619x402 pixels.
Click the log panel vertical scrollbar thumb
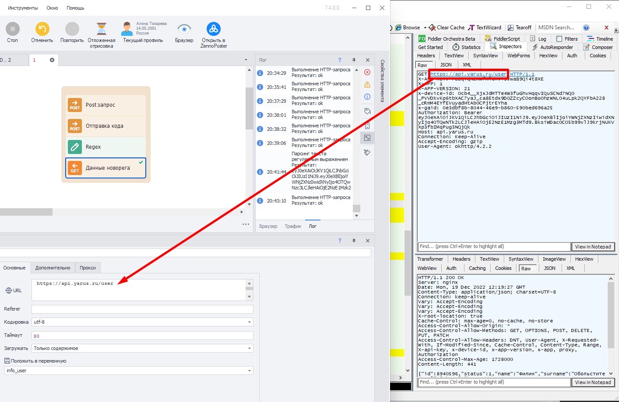[356, 209]
